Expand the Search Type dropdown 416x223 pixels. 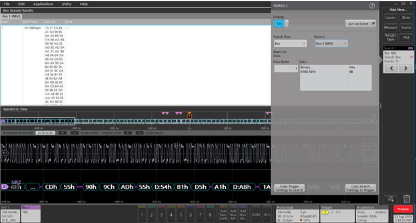pos(290,43)
